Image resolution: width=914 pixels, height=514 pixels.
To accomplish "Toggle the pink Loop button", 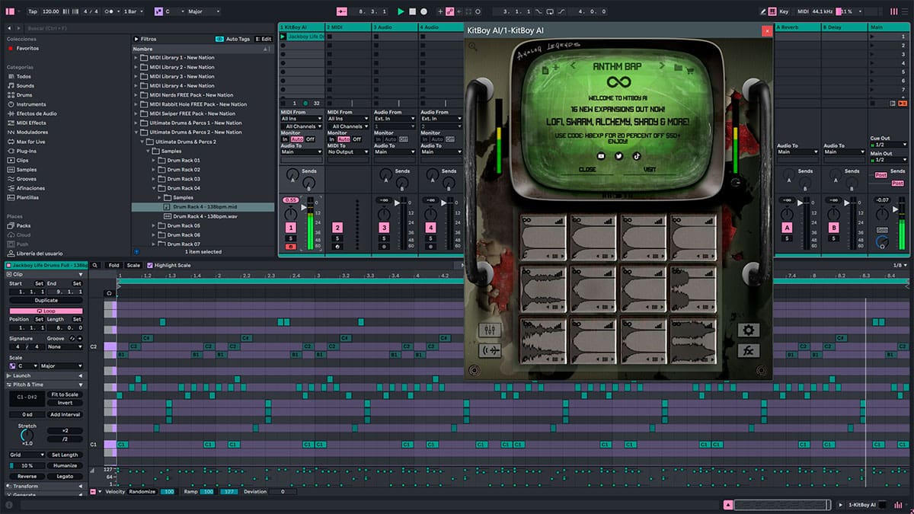I will [46, 311].
